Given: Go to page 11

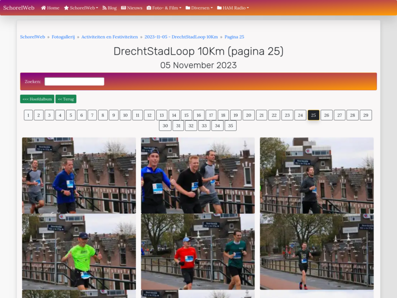Looking at the screenshot, I should 137,115.
